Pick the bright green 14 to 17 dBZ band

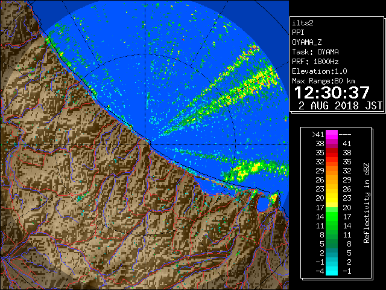[x=332, y=216]
